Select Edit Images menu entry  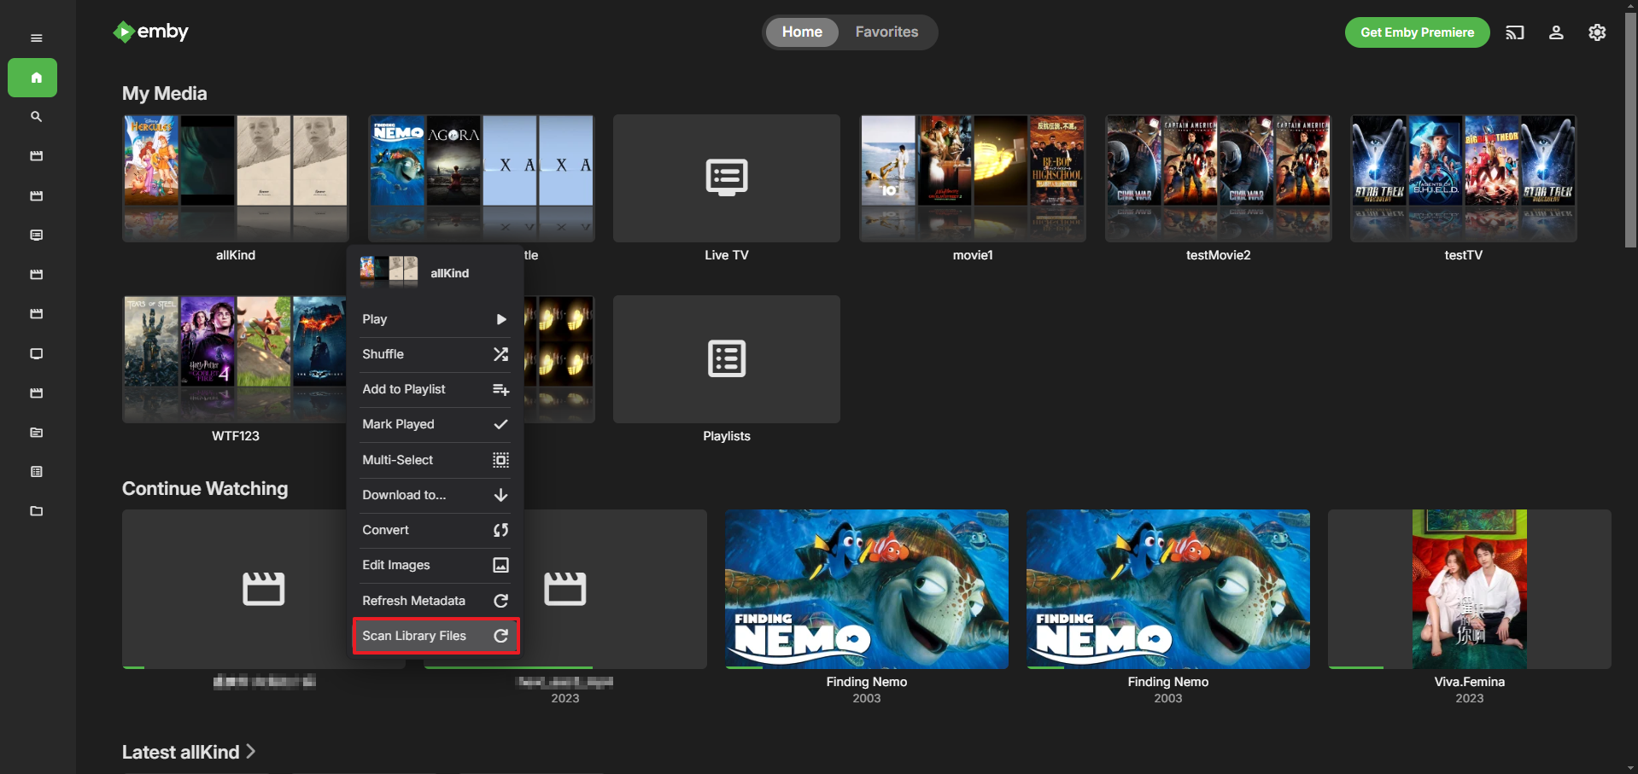(x=435, y=565)
